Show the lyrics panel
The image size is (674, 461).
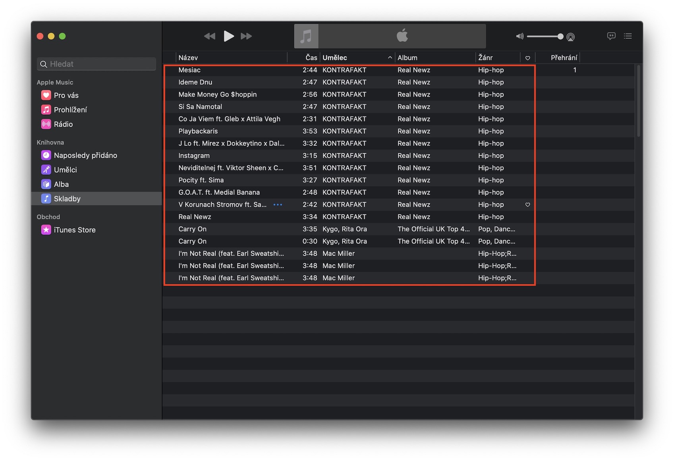click(611, 36)
